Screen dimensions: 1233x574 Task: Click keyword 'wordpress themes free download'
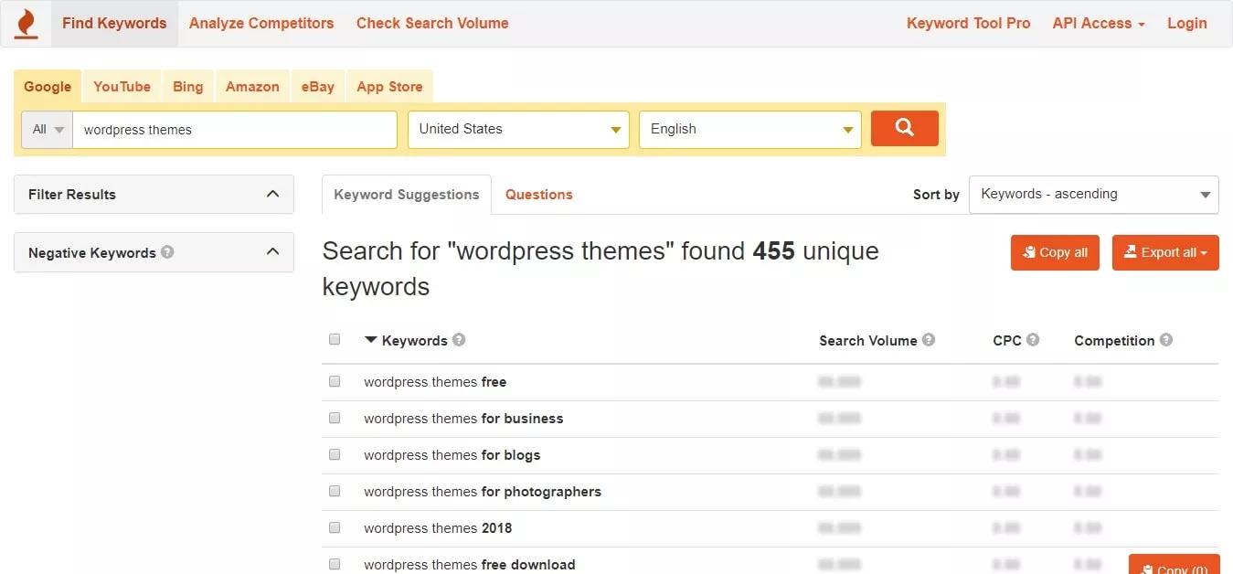[470, 565]
